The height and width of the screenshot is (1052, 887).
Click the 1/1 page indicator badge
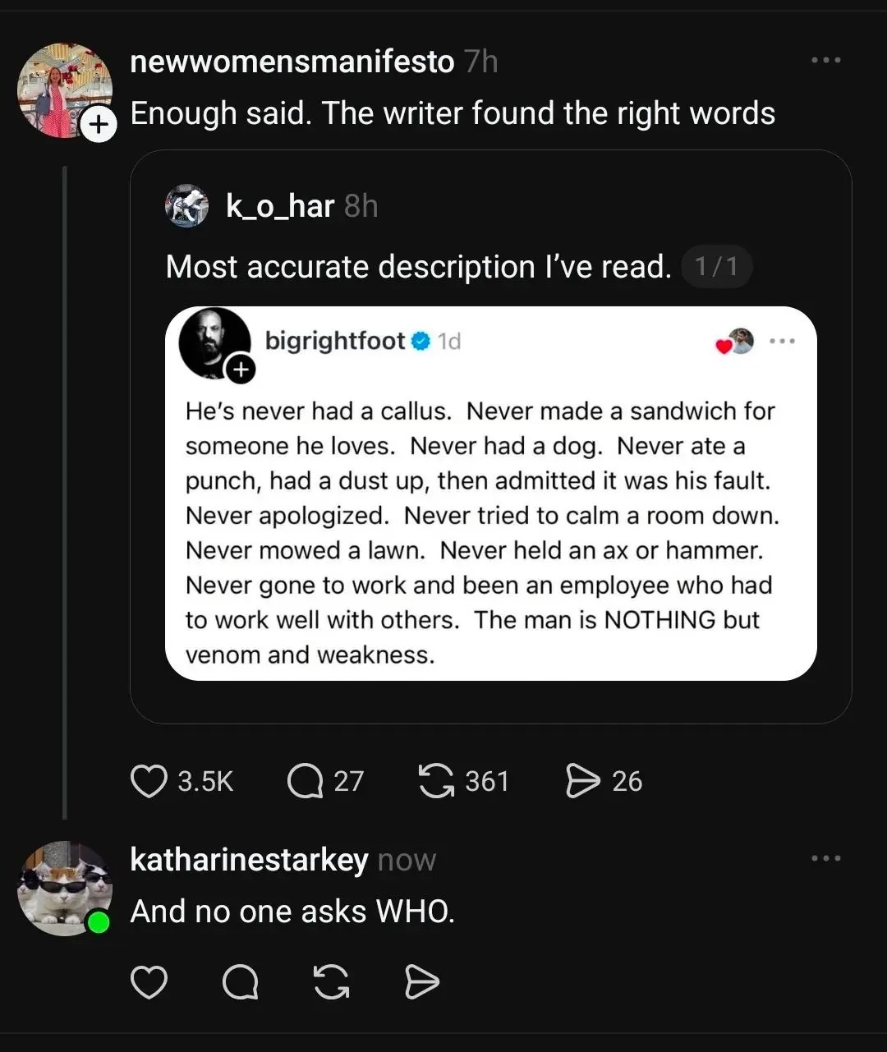pyautogui.click(x=716, y=266)
